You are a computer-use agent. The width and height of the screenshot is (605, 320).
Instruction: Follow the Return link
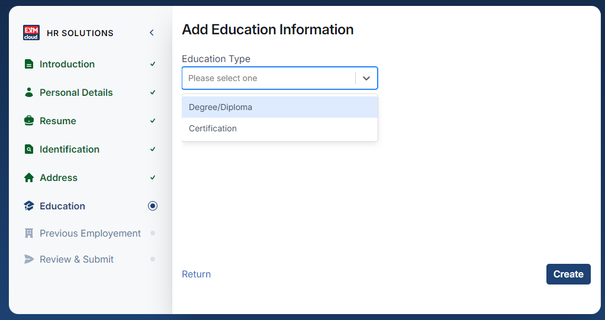pos(197,274)
